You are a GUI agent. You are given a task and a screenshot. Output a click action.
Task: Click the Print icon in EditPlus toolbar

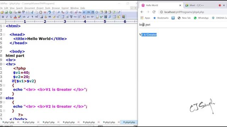pyautogui.click(x=19, y=12)
